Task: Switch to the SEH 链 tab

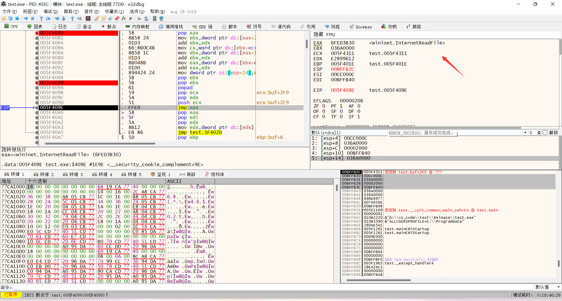Action: (x=203, y=27)
